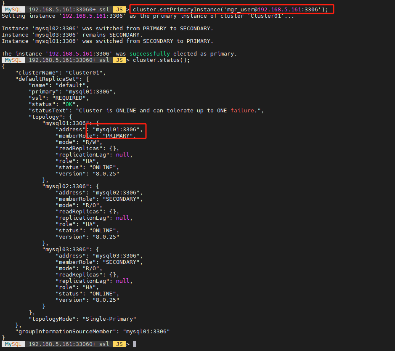Image resolution: width=395 pixels, height=351 pixels.
Task: Click the red 'failure' word in statusText
Action: pos(242,110)
